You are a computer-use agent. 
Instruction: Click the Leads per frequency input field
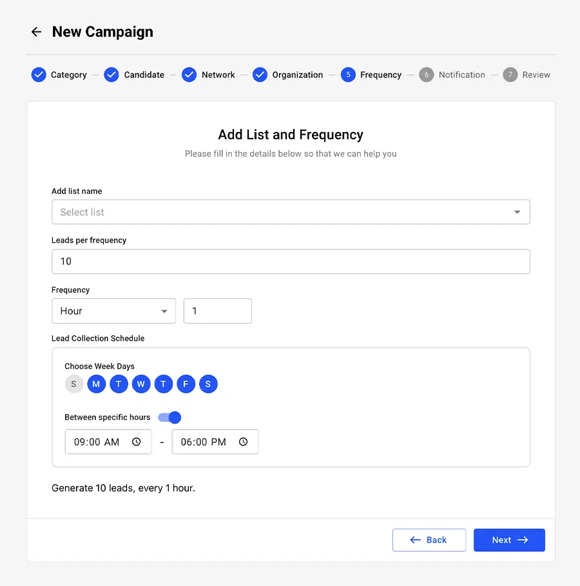(291, 261)
